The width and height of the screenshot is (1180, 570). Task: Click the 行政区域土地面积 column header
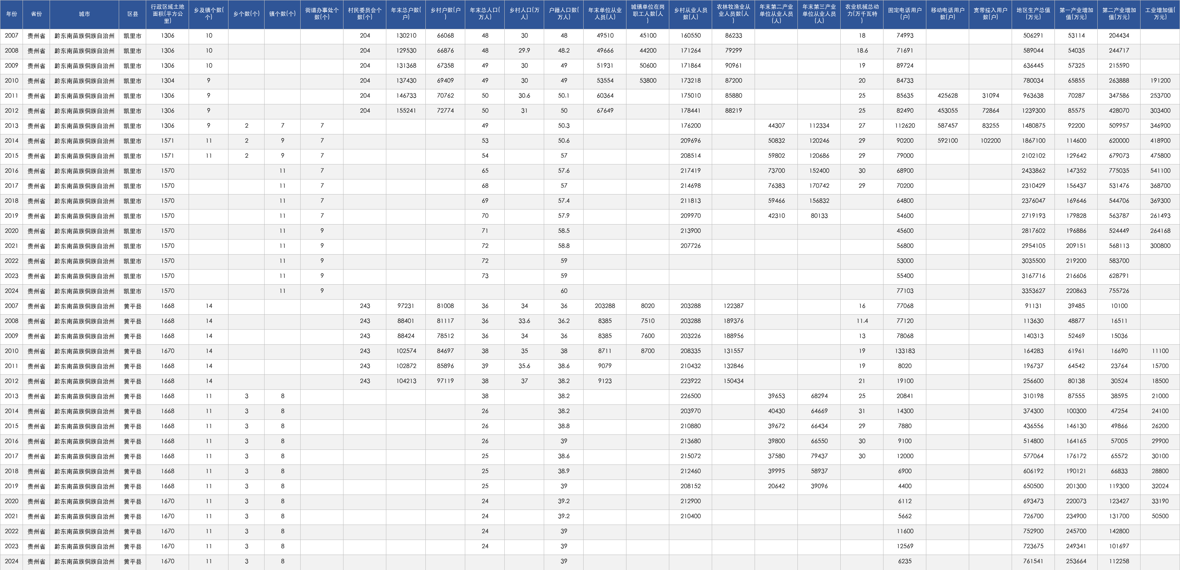(x=168, y=14)
